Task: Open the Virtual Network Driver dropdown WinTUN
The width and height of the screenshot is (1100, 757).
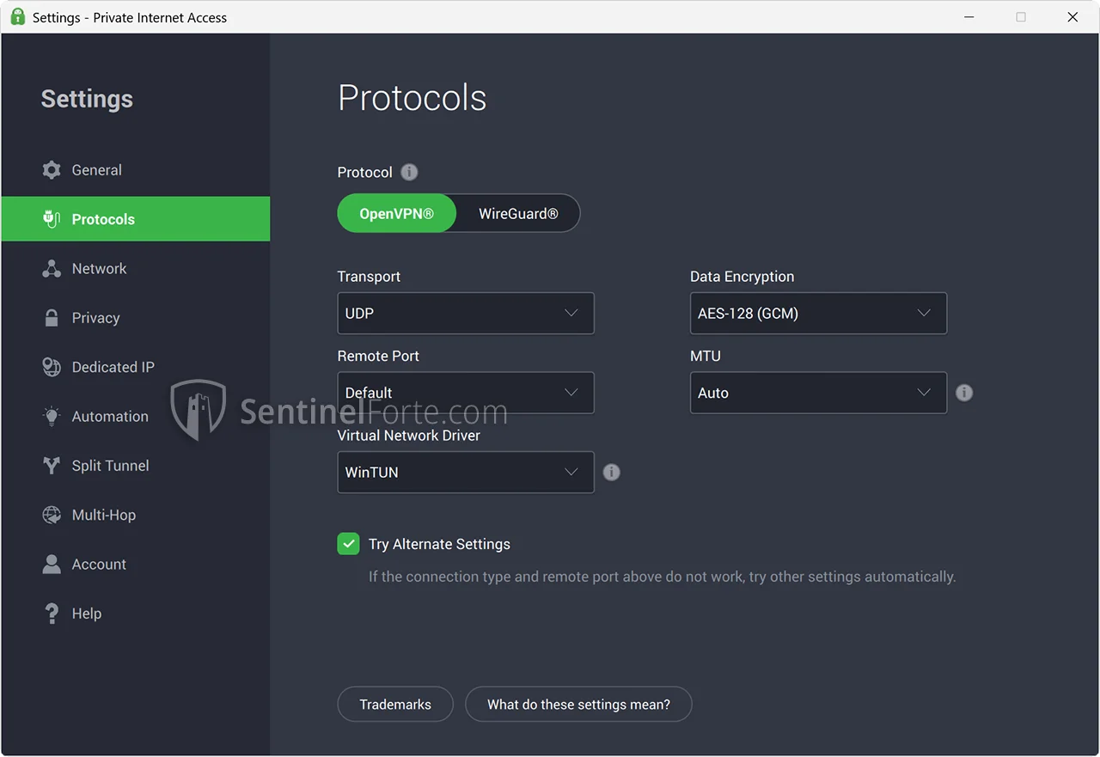Action: [466, 472]
